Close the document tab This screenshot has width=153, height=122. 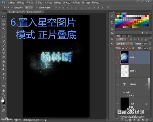(43, 12)
